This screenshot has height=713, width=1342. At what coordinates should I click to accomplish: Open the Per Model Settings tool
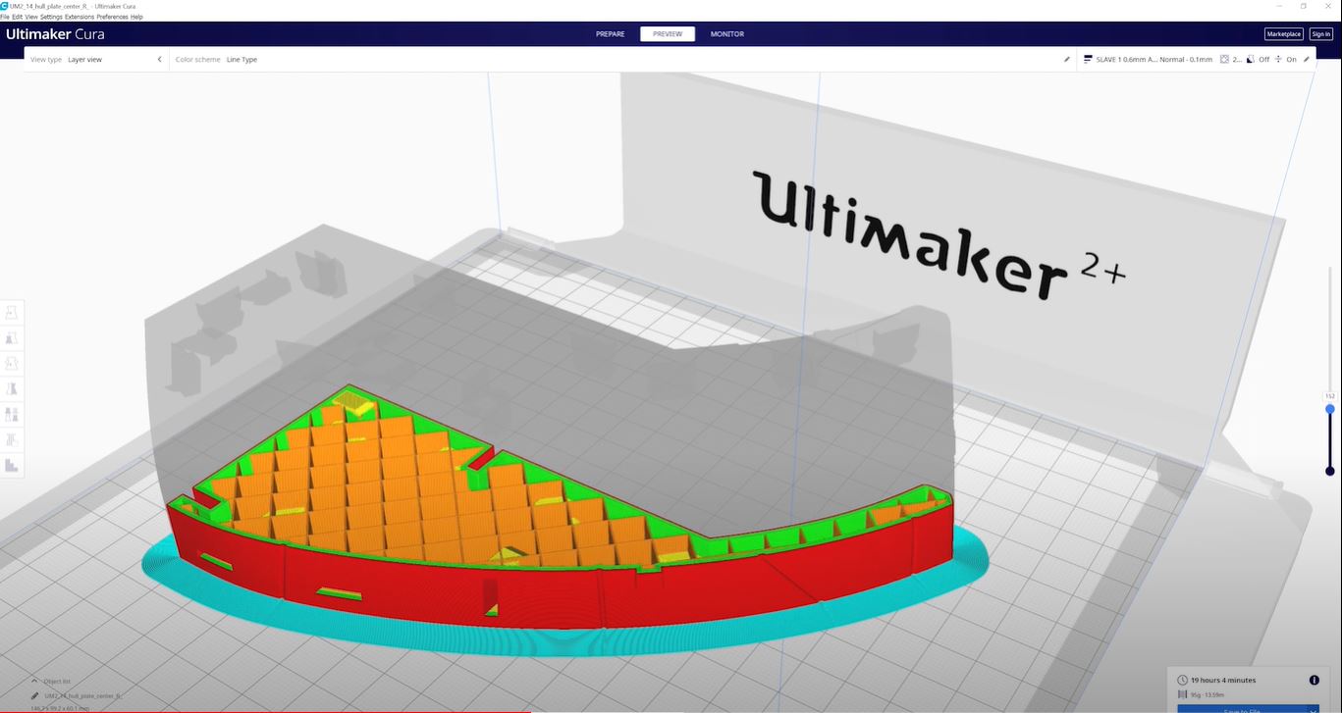click(x=12, y=415)
